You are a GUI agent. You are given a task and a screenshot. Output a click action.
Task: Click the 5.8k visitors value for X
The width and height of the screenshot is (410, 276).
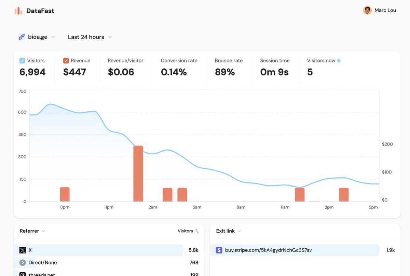click(193, 250)
